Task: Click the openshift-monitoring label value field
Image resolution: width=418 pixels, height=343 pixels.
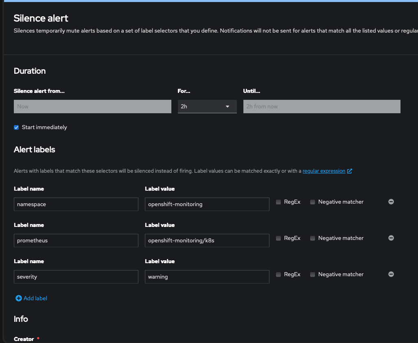Action: [x=207, y=204]
